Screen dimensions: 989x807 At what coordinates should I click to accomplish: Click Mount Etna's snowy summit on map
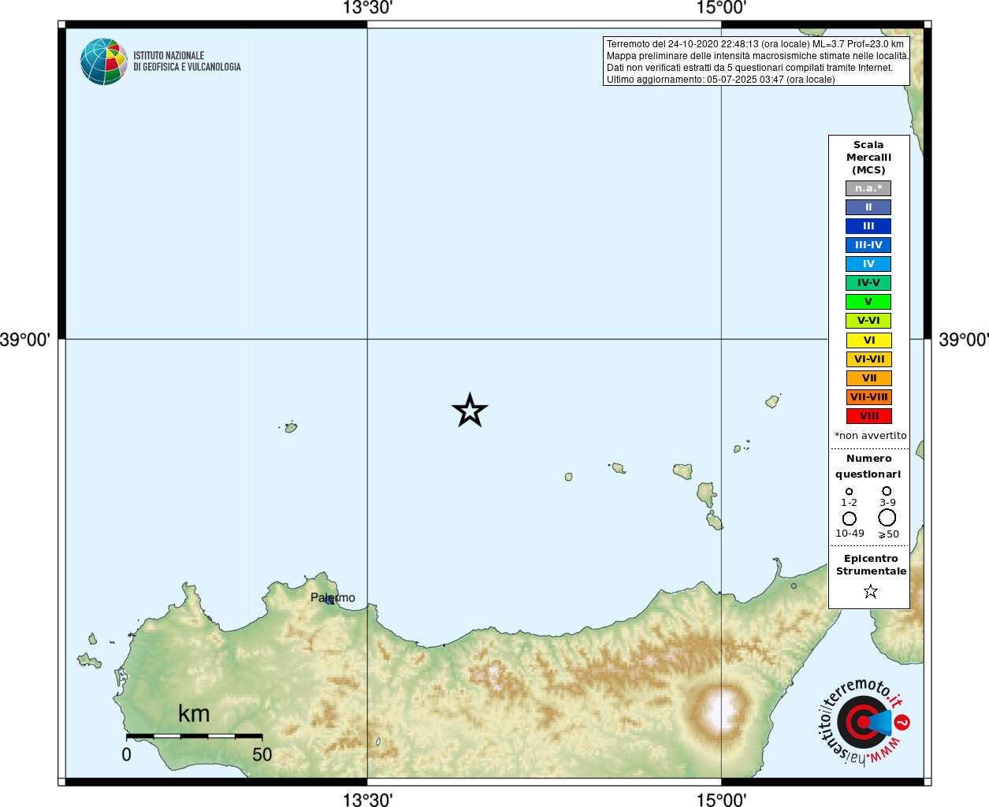(x=720, y=709)
